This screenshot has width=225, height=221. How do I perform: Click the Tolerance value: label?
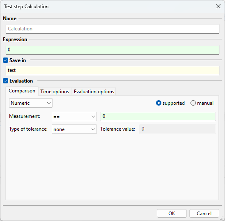pos(118,129)
